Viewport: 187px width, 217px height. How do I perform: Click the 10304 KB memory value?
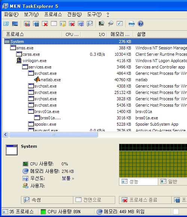[x=123, y=54]
